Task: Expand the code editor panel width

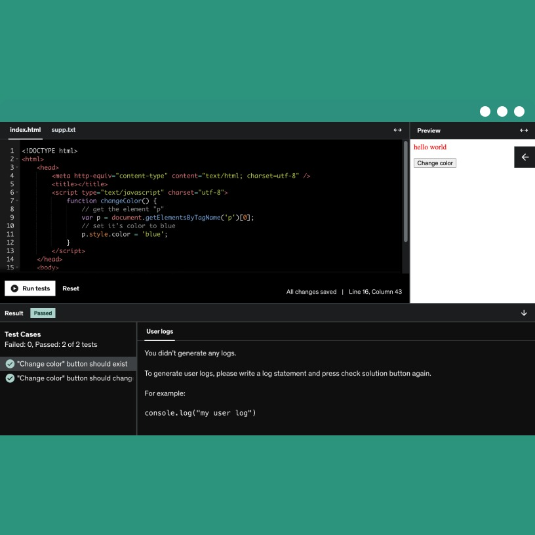Action: 397,130
